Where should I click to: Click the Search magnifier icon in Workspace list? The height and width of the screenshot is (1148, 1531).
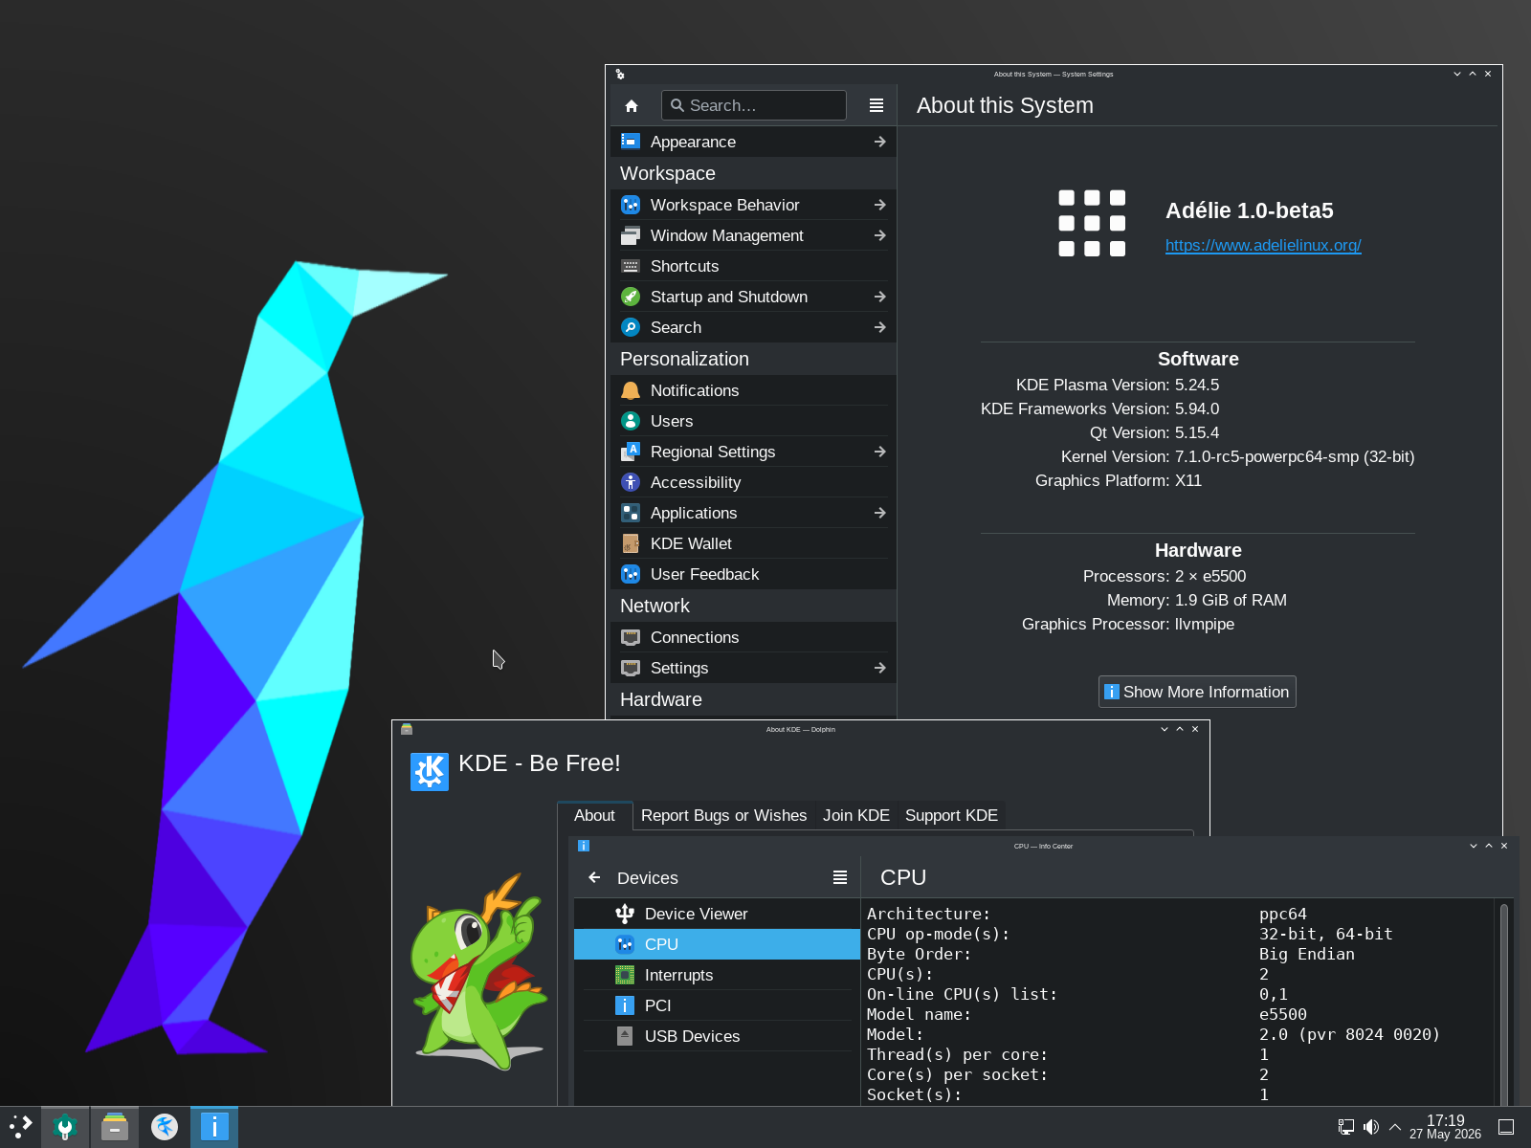631,327
